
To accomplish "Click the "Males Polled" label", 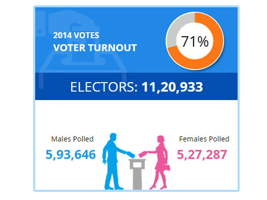I will [x=72, y=139].
